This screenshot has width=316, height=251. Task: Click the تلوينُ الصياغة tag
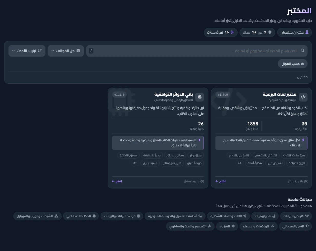pos(297,163)
